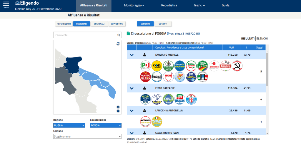The image size is (301, 152).
Task: Click the Cerca ente search field
Action: click(85, 35)
